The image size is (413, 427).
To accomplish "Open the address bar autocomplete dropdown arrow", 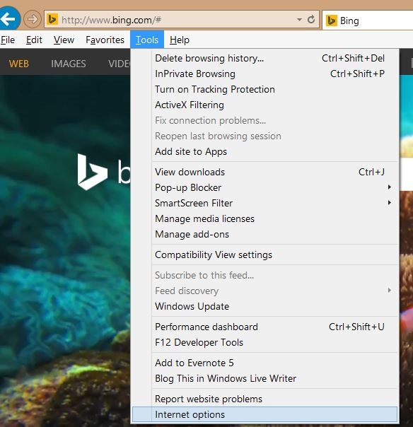I will click(x=299, y=20).
